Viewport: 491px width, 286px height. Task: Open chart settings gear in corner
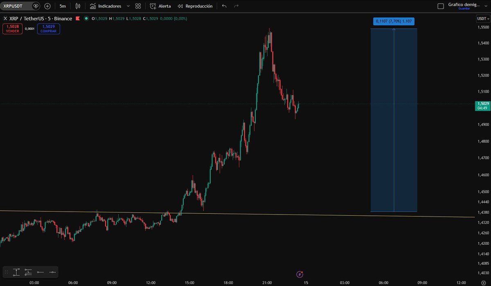tap(484, 283)
